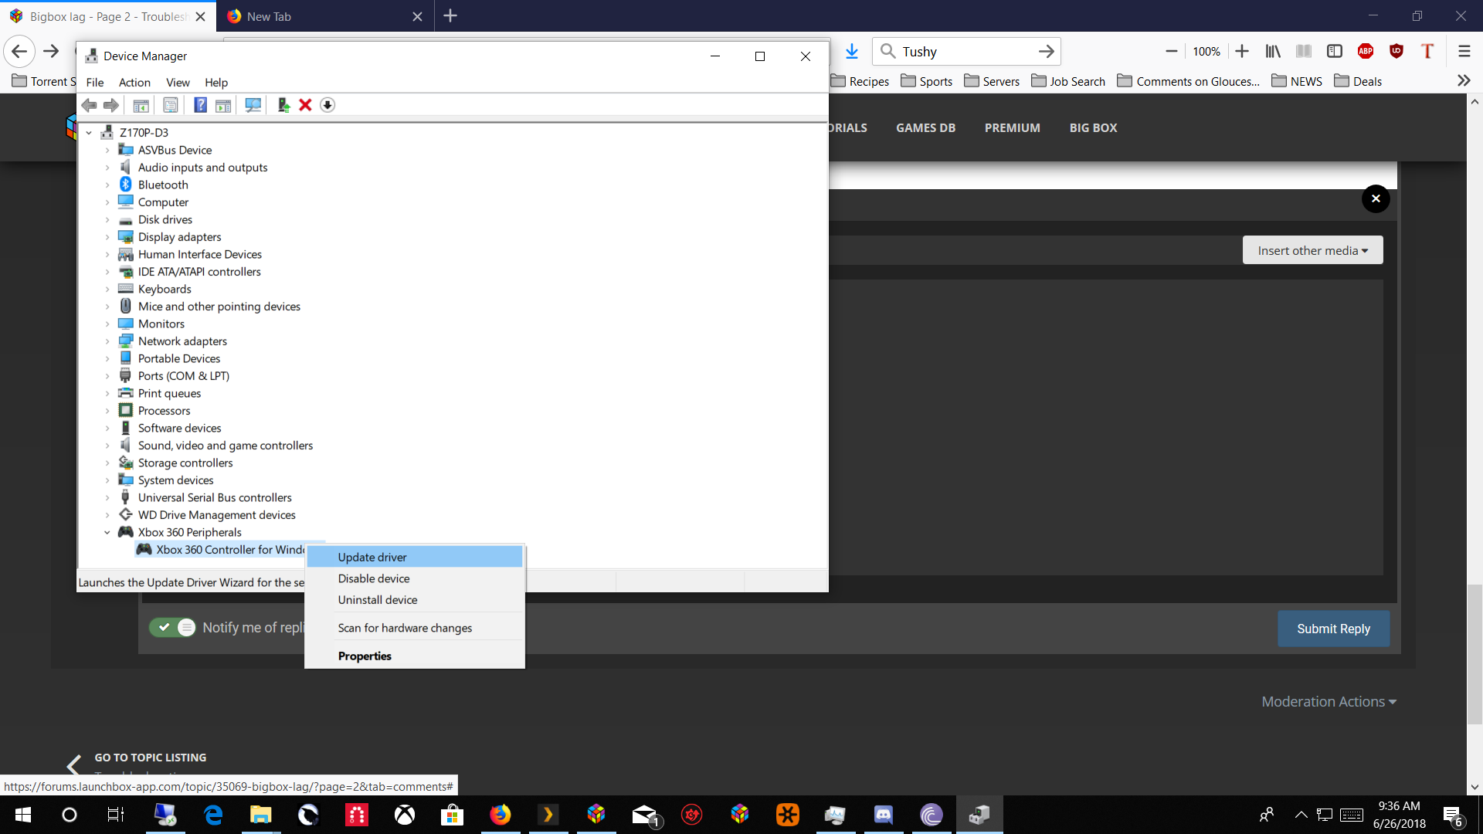The width and height of the screenshot is (1483, 834).
Task: Expand Bluetooth category arrow
Action: (107, 185)
